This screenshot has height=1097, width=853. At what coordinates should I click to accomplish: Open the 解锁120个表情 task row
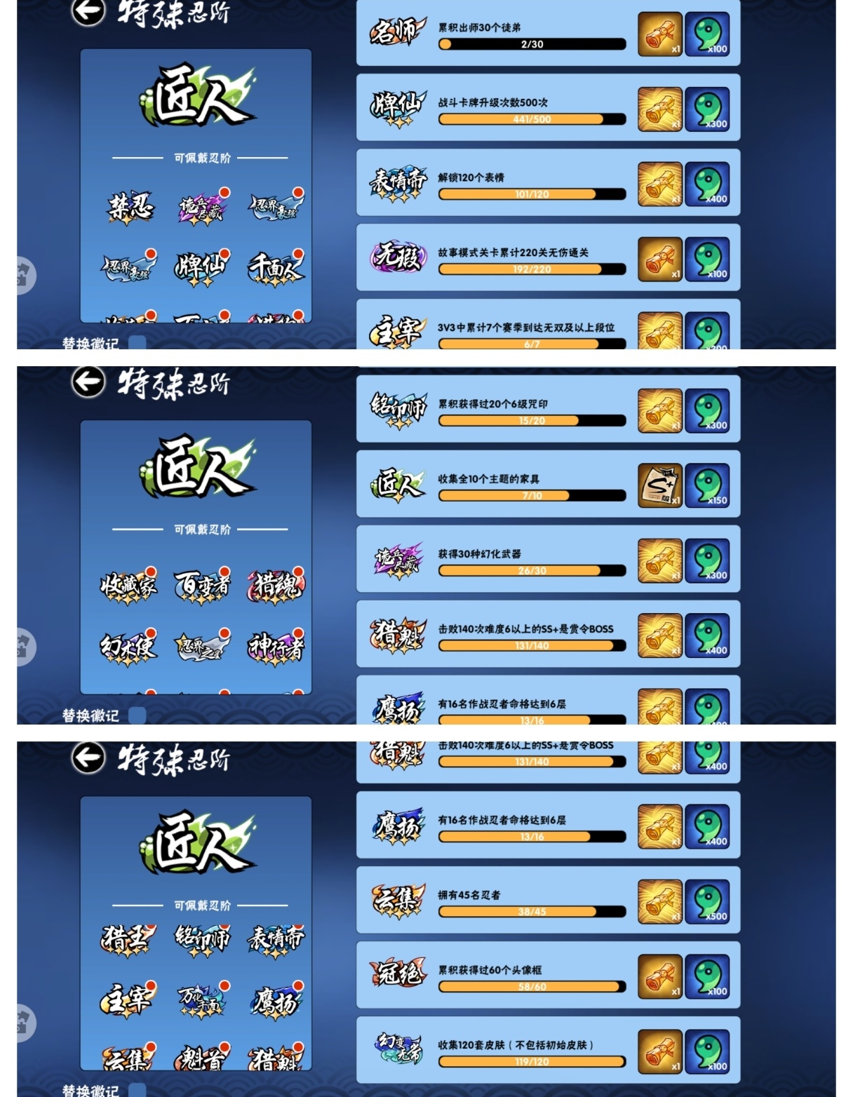pyautogui.click(x=548, y=182)
